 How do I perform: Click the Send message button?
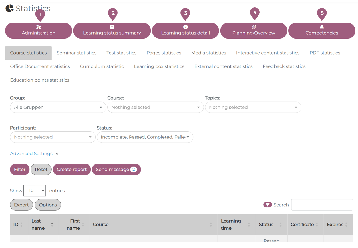116,170
